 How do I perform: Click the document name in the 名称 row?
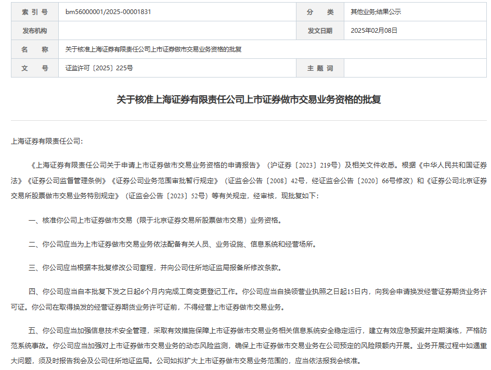click(153, 49)
